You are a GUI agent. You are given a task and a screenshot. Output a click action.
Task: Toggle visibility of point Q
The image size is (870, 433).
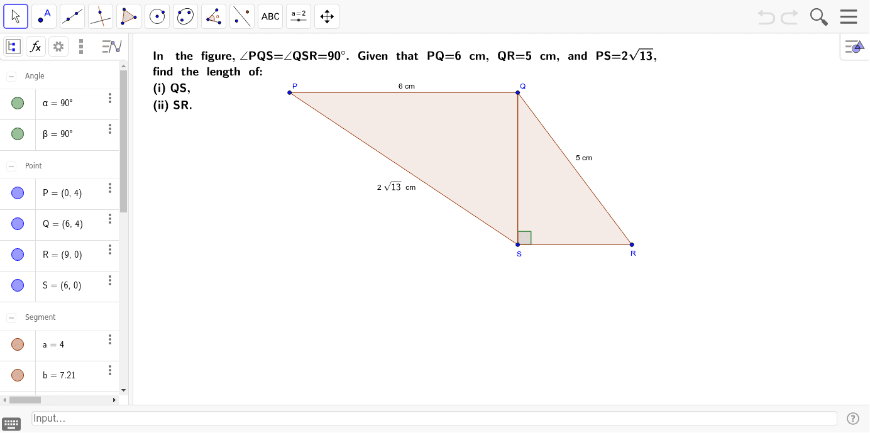[18, 224]
